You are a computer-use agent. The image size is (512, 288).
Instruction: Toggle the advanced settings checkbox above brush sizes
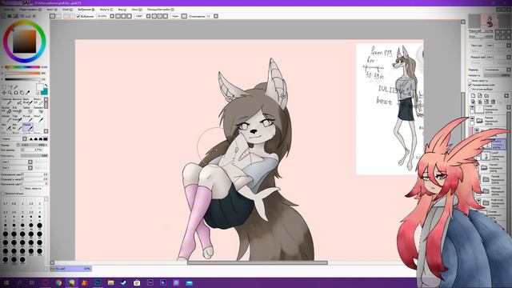[3, 194]
